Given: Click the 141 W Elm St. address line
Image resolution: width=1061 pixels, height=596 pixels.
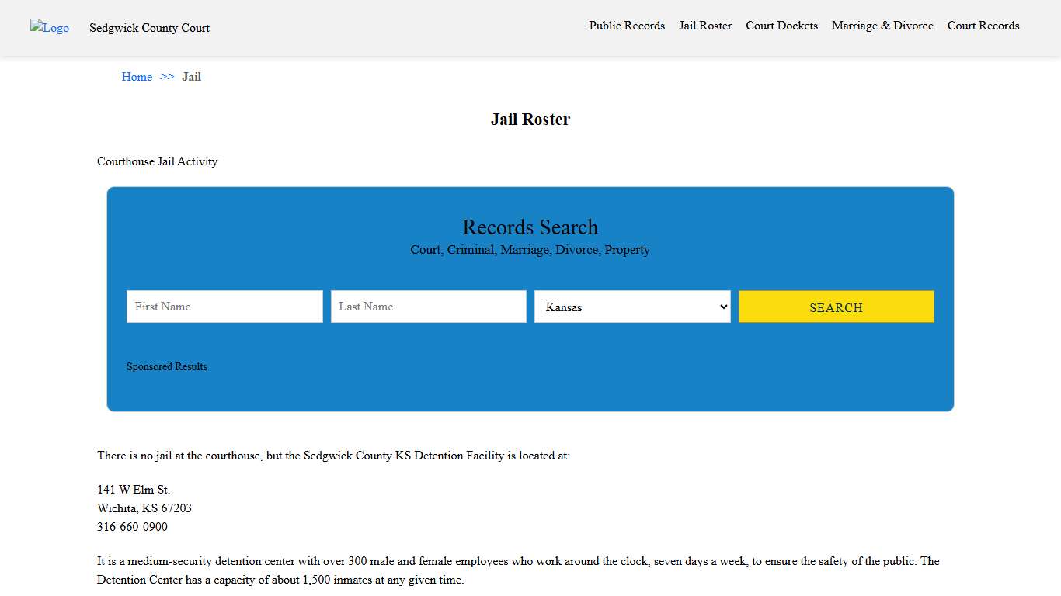Looking at the screenshot, I should coord(134,490).
